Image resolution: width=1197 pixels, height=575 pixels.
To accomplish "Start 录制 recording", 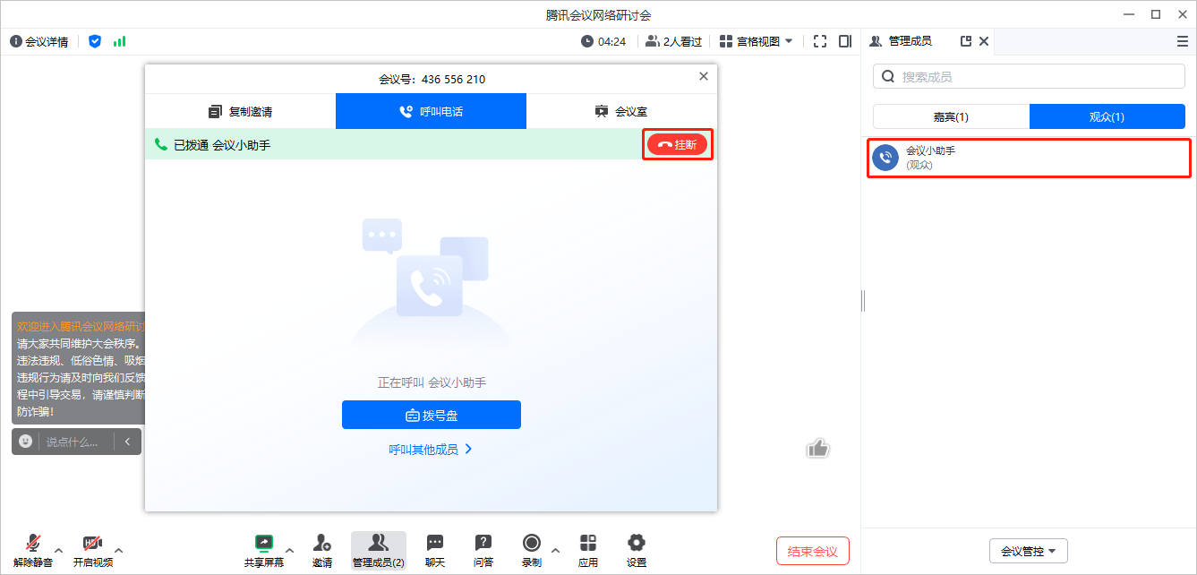I will (x=532, y=550).
